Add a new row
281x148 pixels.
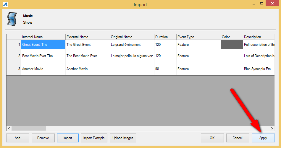18,138
